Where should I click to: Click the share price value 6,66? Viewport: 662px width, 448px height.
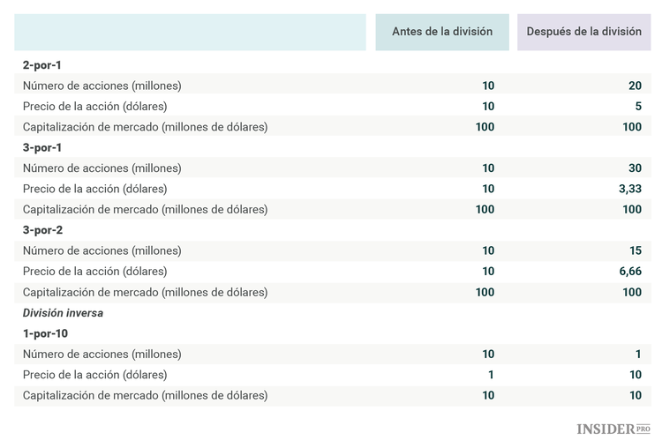point(630,272)
